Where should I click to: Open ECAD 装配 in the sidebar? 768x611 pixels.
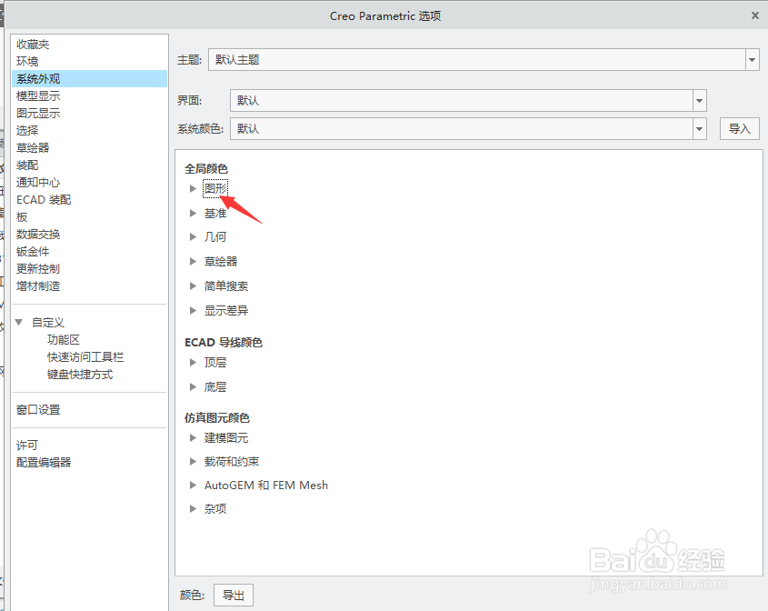click(44, 200)
